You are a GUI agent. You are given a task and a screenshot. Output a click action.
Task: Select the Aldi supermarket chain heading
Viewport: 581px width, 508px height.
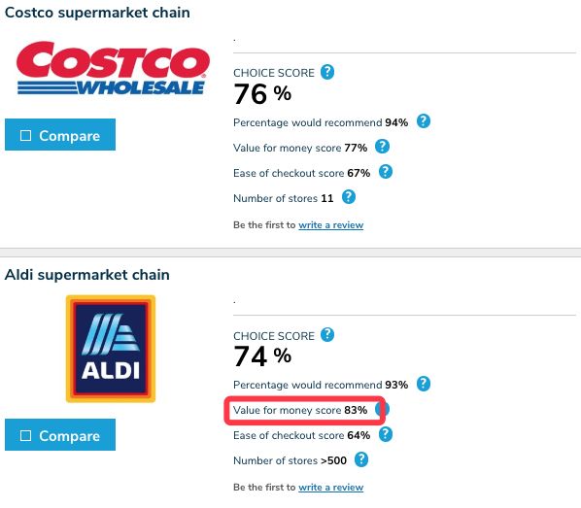87,275
